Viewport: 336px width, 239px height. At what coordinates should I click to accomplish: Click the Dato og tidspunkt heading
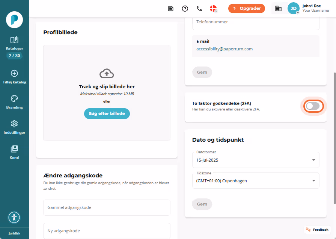(218, 140)
